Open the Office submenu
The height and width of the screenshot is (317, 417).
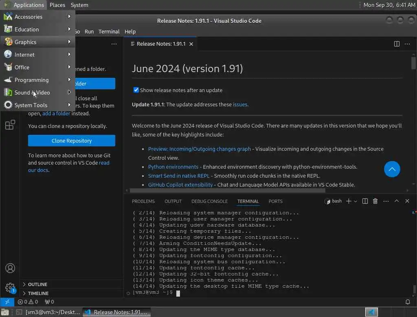point(38,67)
